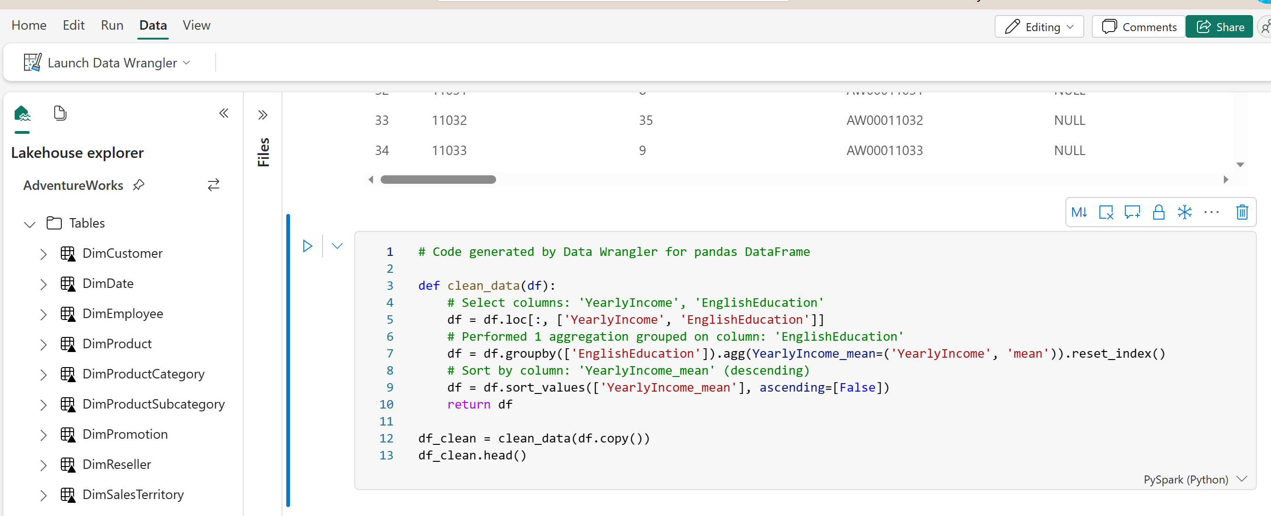This screenshot has width=1271, height=516.
Task: Click the Share button
Action: click(1219, 26)
